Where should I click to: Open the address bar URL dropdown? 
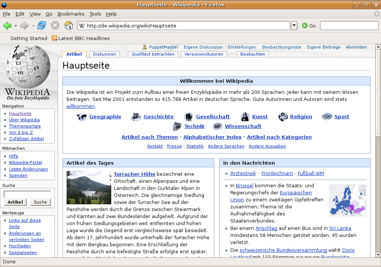point(294,26)
